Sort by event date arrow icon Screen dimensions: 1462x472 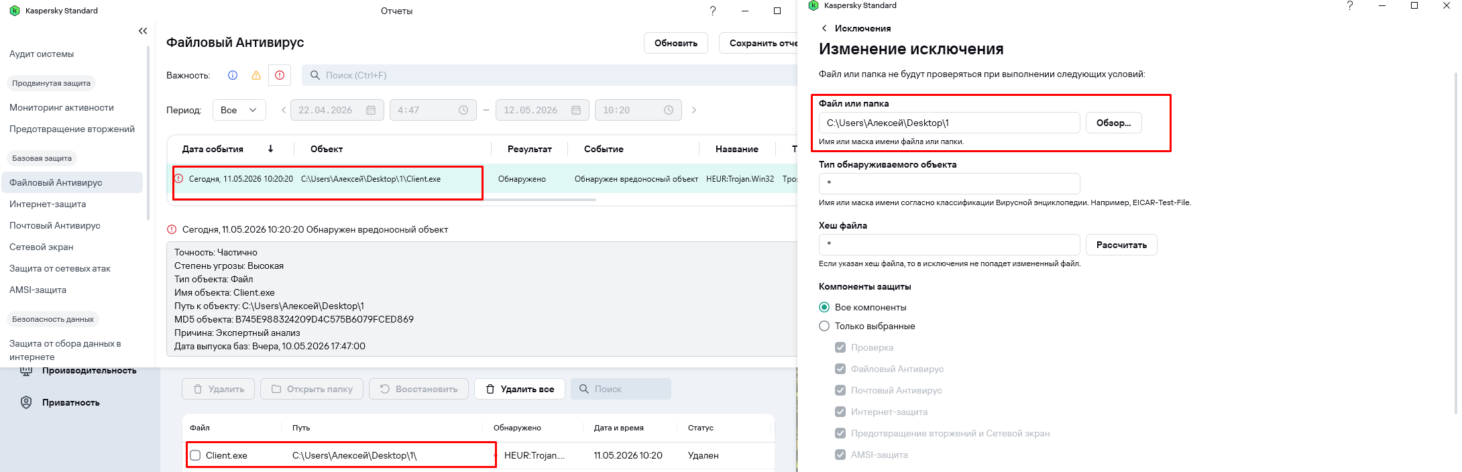(x=270, y=149)
